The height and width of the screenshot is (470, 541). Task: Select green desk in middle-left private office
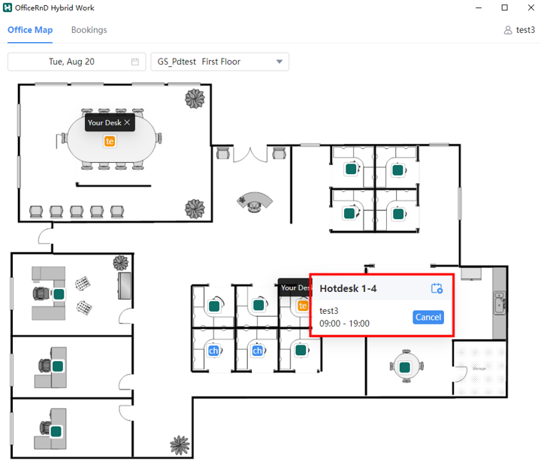tap(58, 366)
